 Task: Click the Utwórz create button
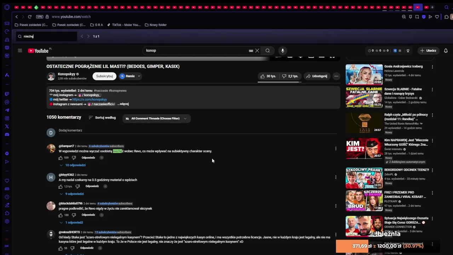point(428,51)
